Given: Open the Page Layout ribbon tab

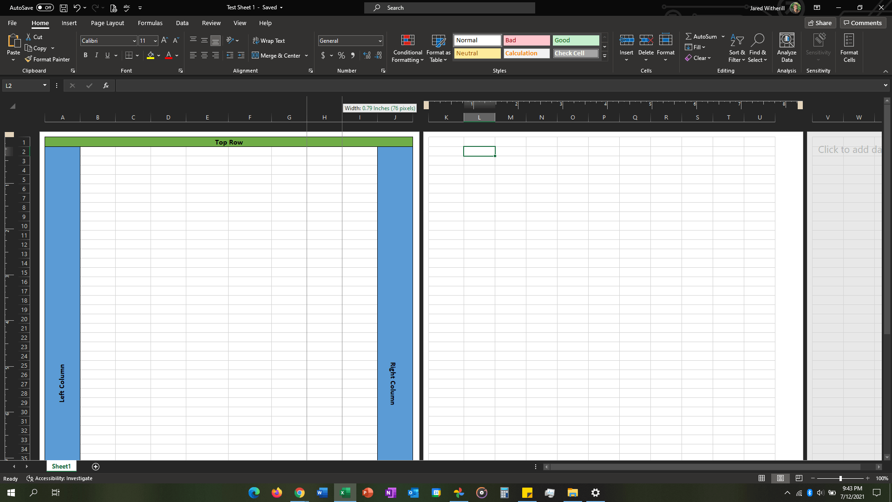Looking at the screenshot, I should 107,23.
